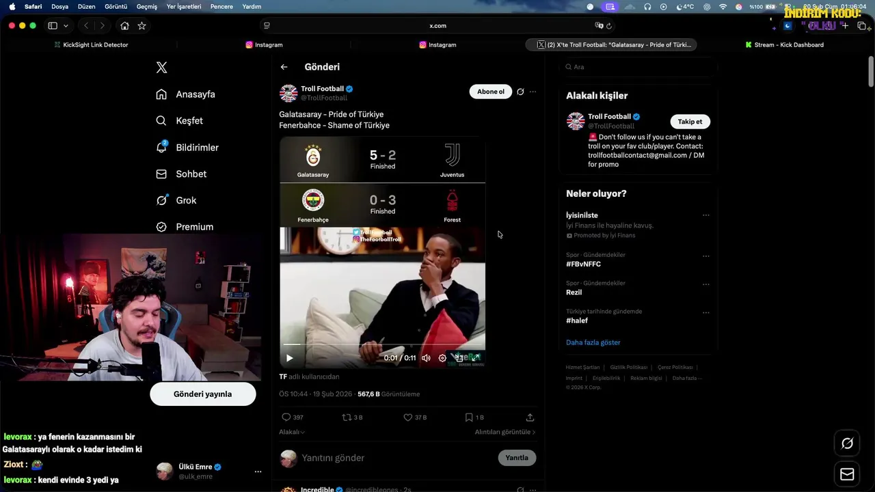This screenshot has height=492, width=875.
Task: Click the video progress bar
Action: [x=383, y=344]
